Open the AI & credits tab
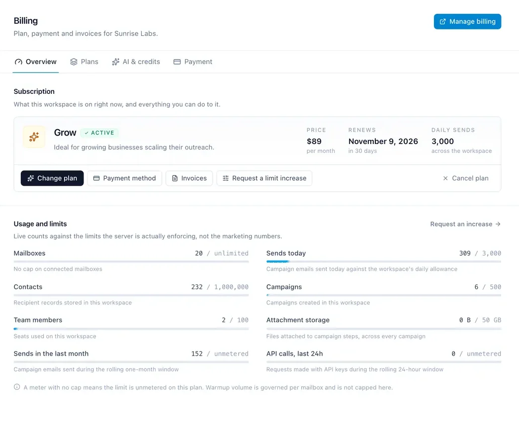The image size is (519, 437). pyautogui.click(x=136, y=62)
